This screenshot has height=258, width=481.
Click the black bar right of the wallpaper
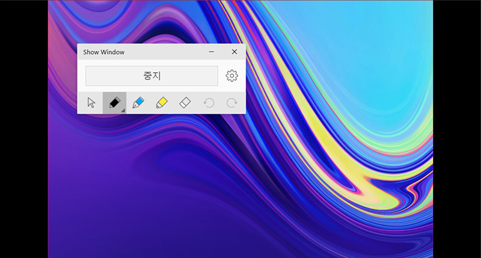(457, 129)
